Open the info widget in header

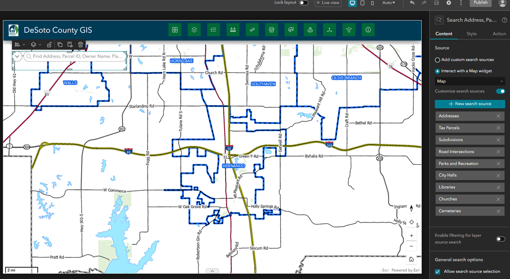click(x=368, y=30)
